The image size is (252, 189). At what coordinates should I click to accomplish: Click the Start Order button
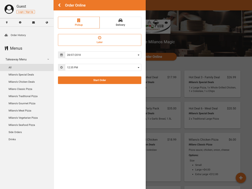tap(100, 80)
